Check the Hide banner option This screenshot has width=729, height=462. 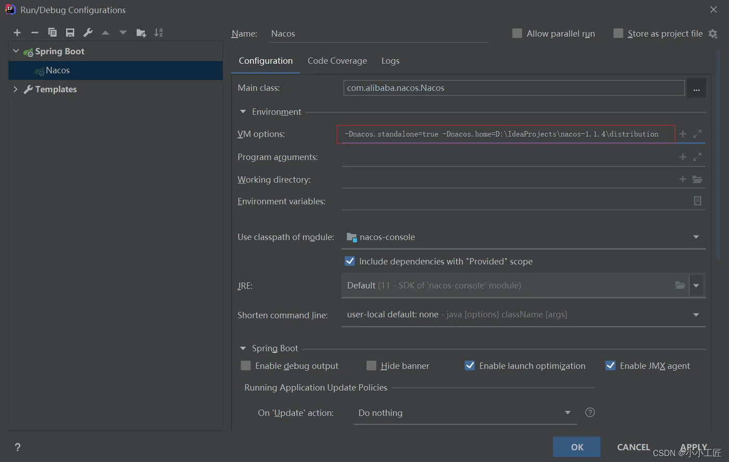(371, 366)
